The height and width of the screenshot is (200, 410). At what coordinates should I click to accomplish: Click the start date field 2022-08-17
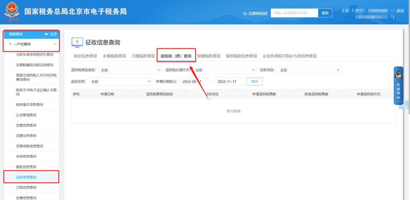pos(194,82)
